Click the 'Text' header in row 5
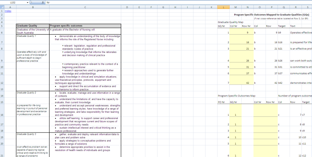Screen dimensions: 312x157 [x=296, y=26]
